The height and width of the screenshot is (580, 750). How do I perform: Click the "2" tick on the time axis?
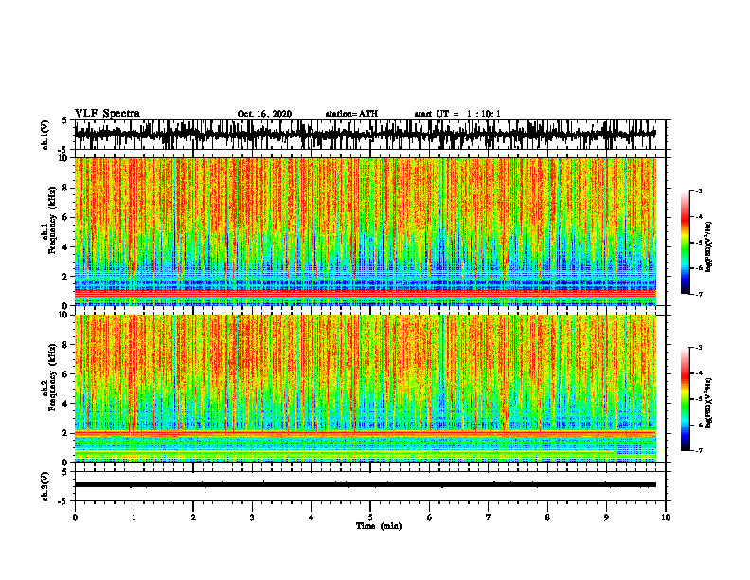coord(193,517)
